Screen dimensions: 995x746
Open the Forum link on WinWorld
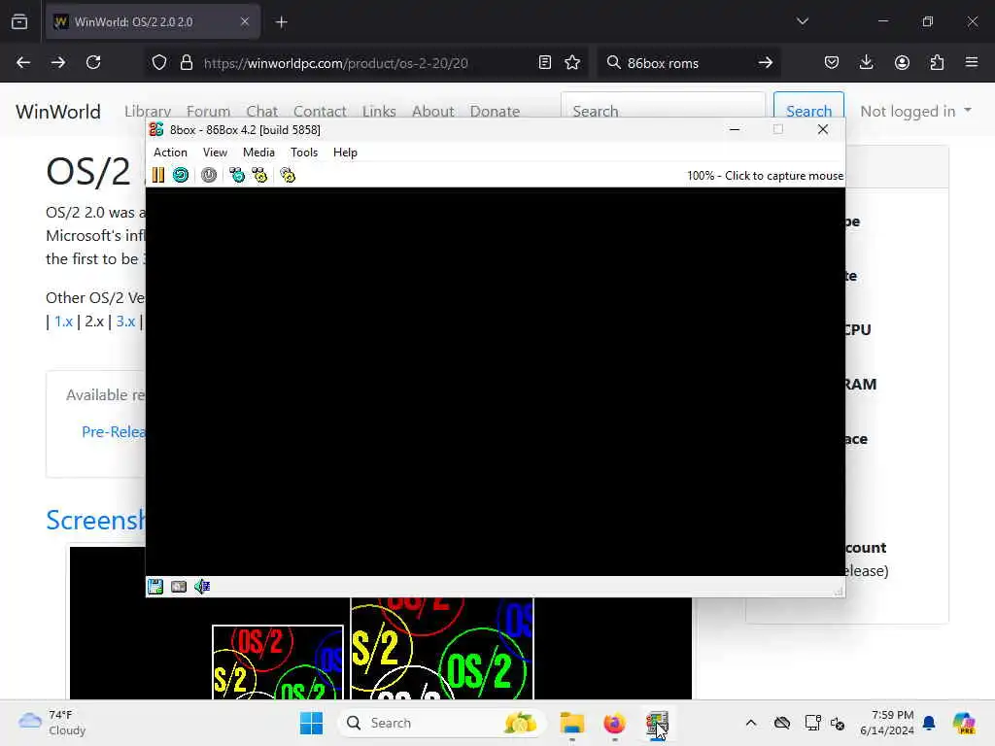point(208,112)
